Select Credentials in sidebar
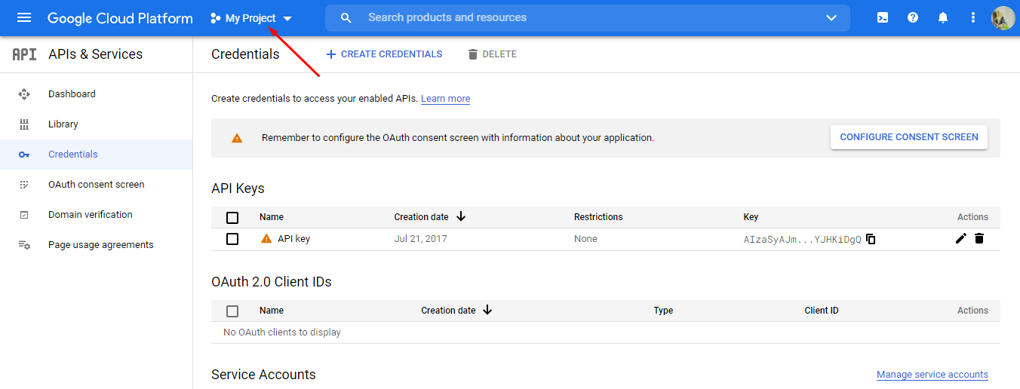Image resolution: width=1020 pixels, height=389 pixels. click(73, 155)
